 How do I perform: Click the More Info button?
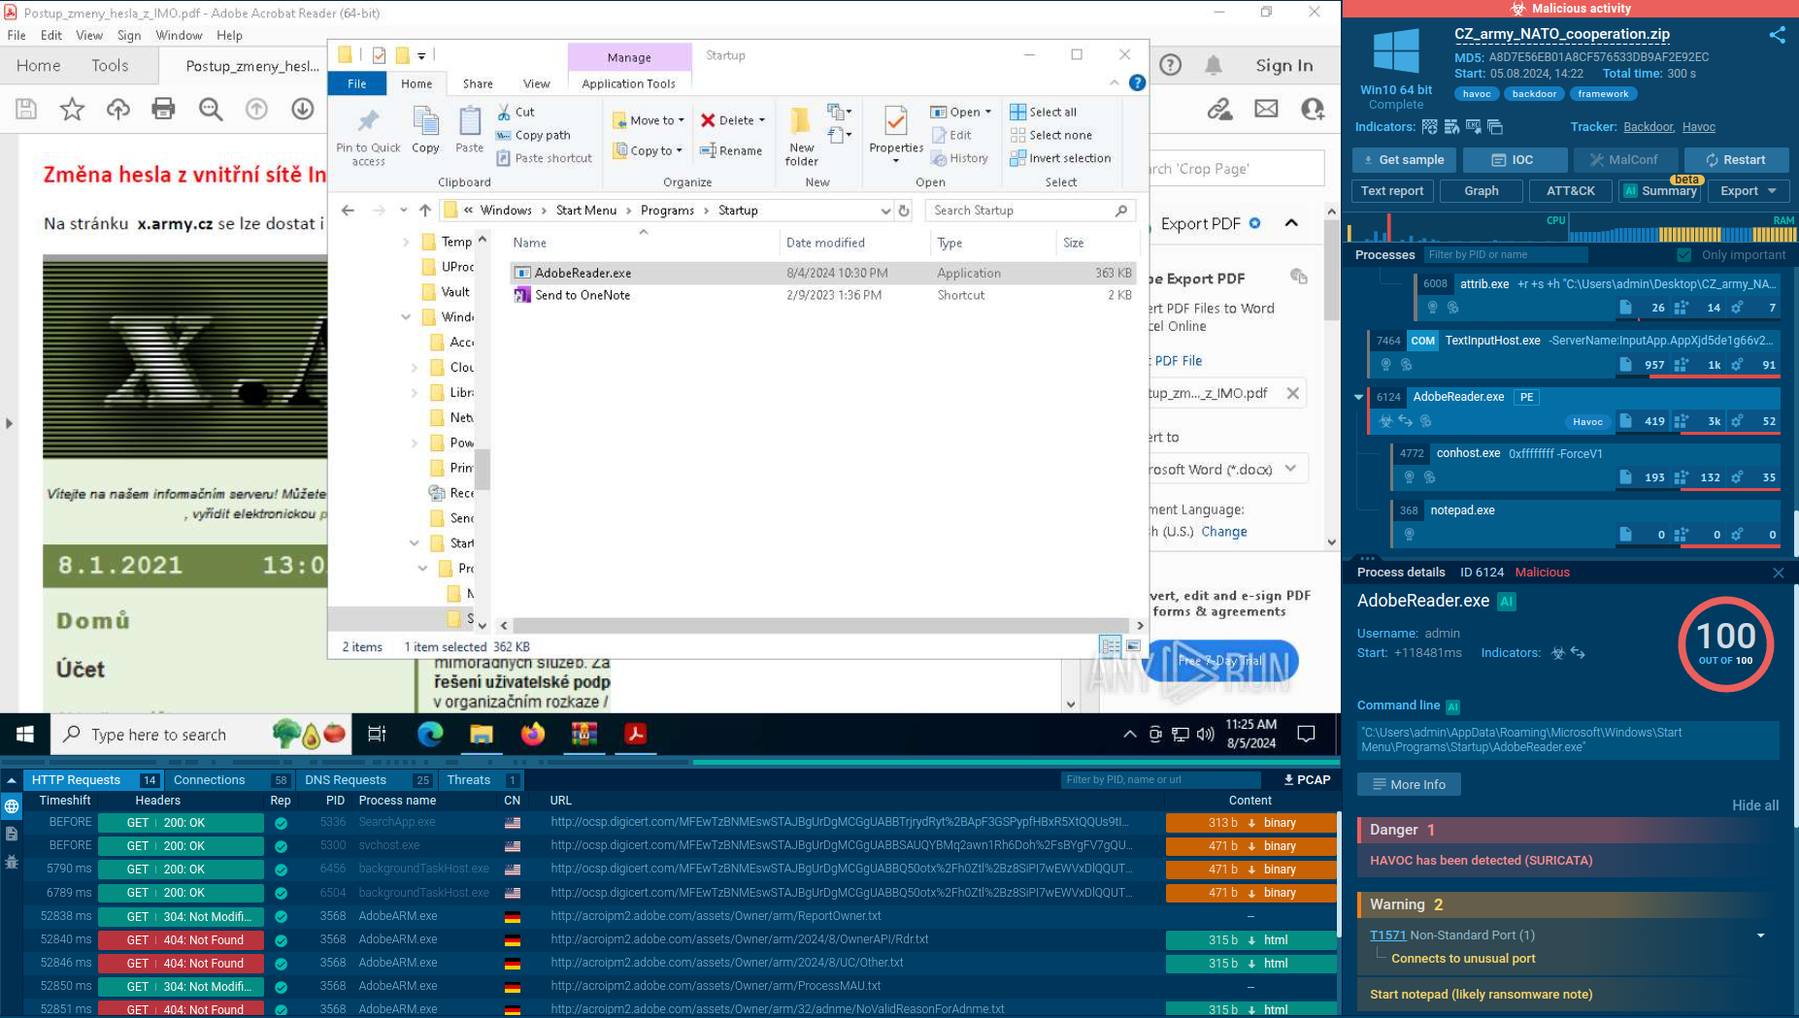pyautogui.click(x=1409, y=784)
